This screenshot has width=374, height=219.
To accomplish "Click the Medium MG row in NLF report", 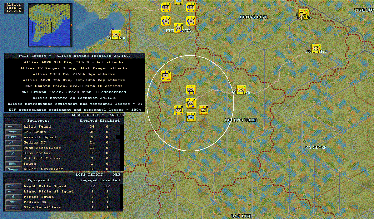I will pos(63,202).
